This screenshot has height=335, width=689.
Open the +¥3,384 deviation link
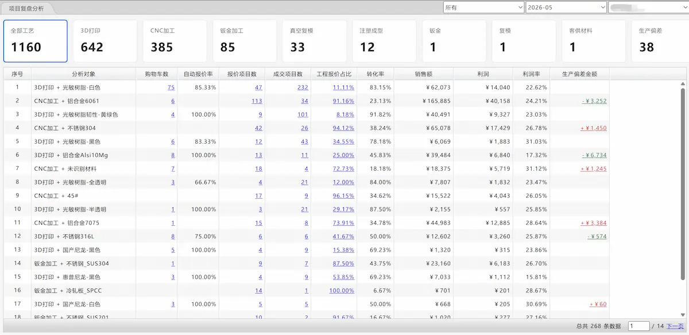594,223
